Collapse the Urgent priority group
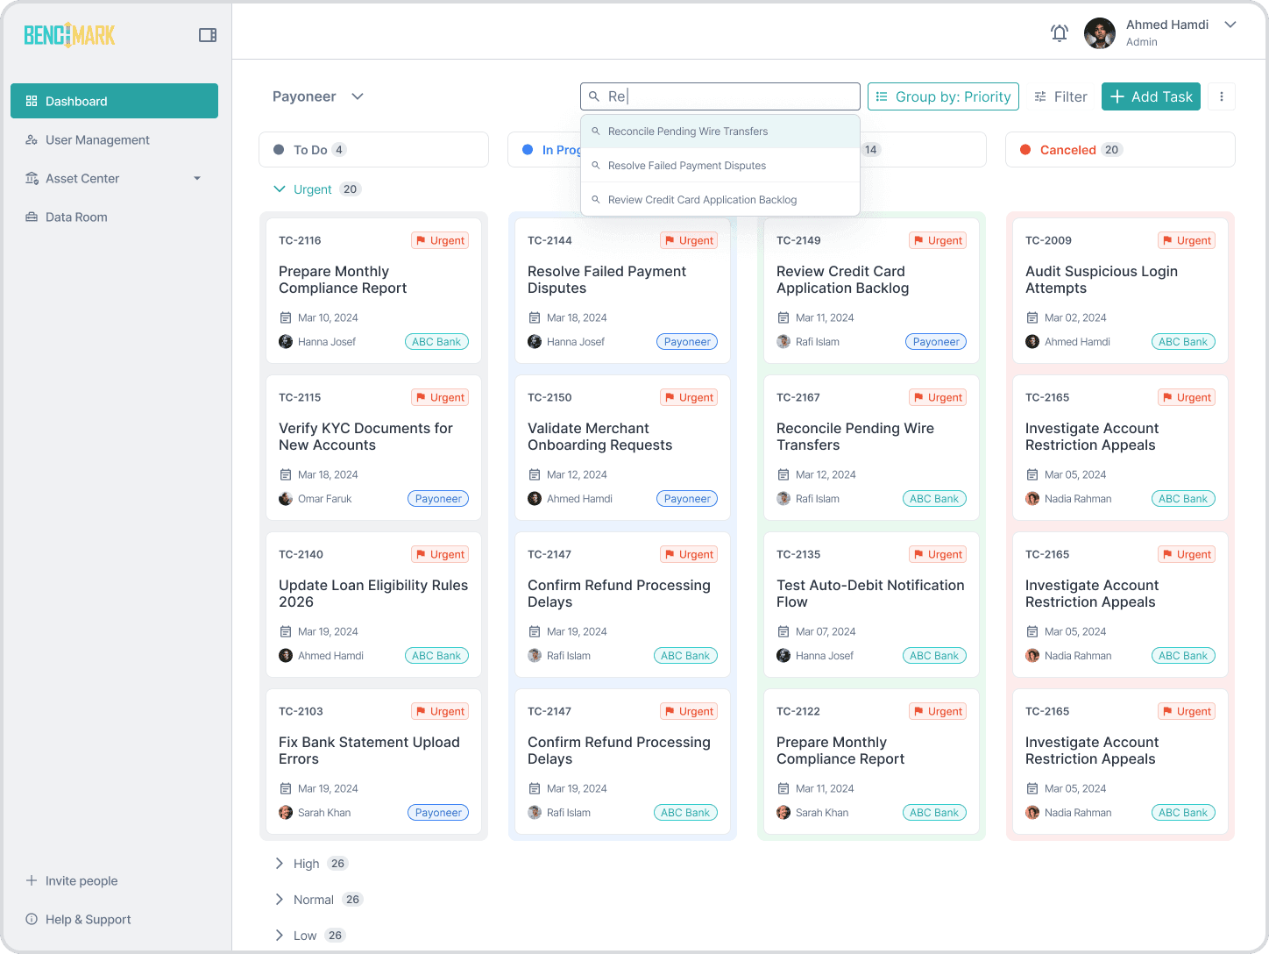 click(x=280, y=189)
